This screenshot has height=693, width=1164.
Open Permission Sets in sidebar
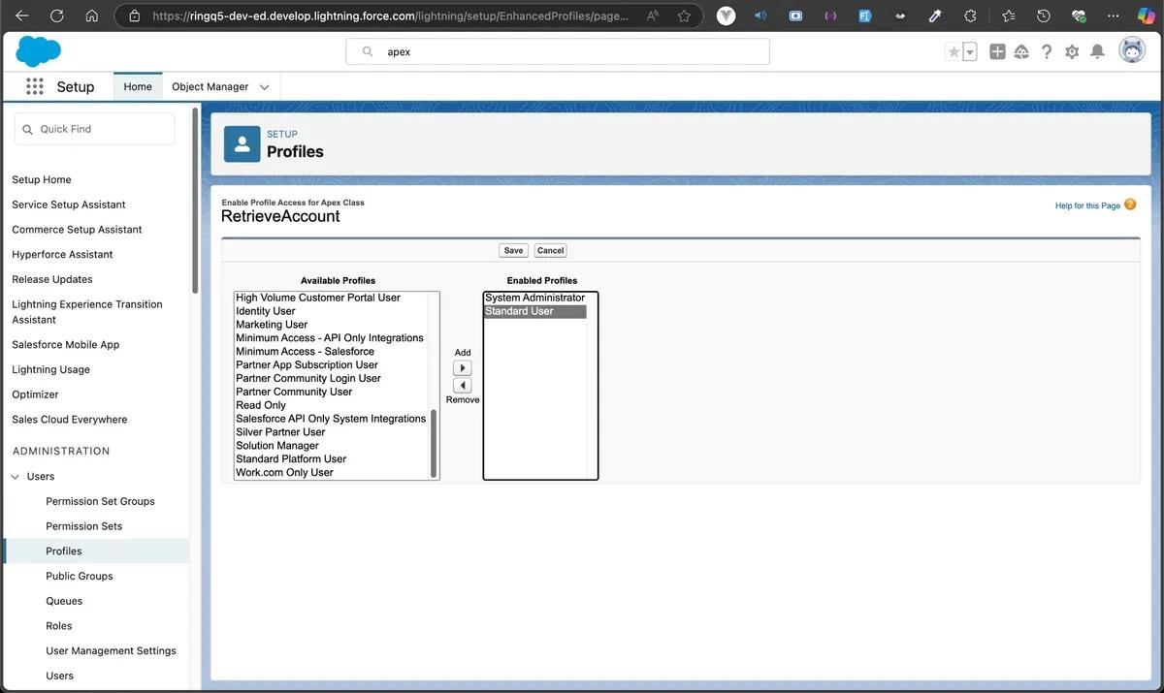tap(84, 526)
